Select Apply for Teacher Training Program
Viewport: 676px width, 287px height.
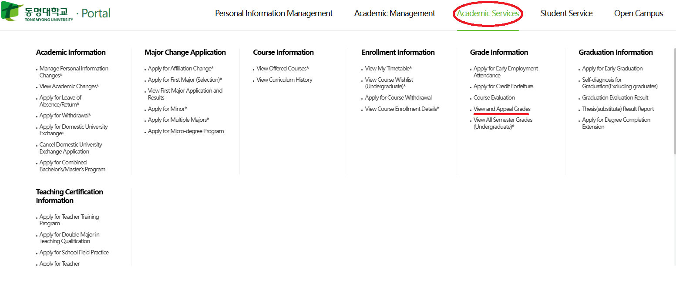(69, 220)
